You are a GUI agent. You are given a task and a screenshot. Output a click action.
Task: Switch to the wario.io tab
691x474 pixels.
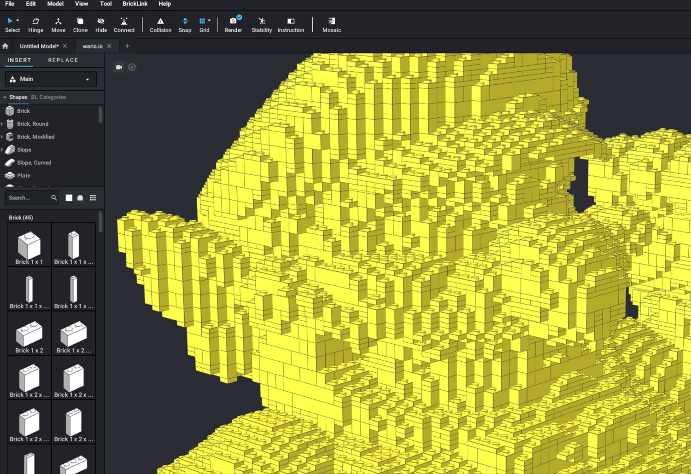point(93,46)
